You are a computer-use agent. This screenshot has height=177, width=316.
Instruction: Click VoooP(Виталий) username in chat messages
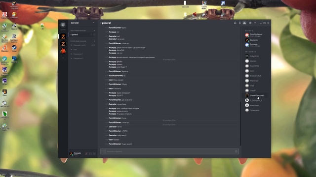tap(116, 76)
